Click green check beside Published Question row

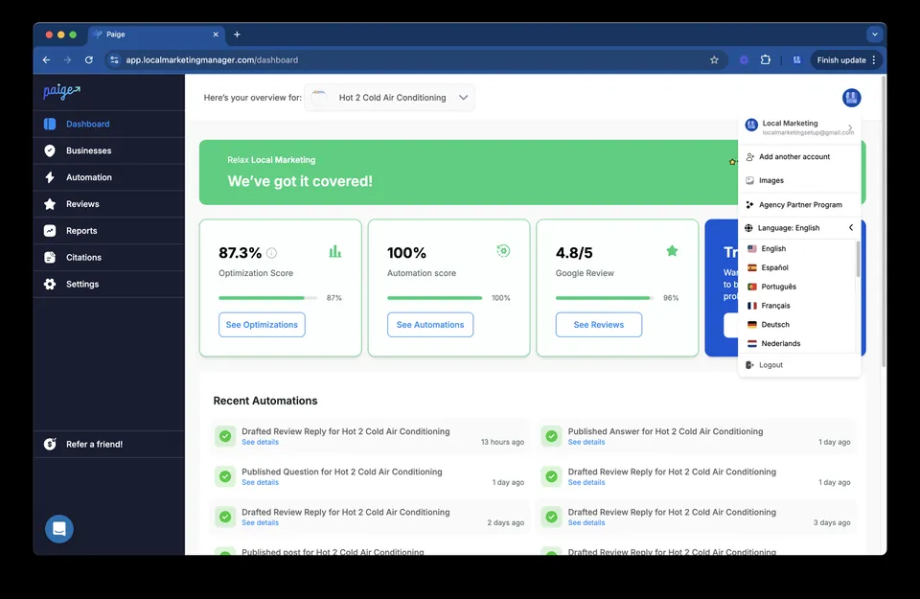click(x=225, y=476)
